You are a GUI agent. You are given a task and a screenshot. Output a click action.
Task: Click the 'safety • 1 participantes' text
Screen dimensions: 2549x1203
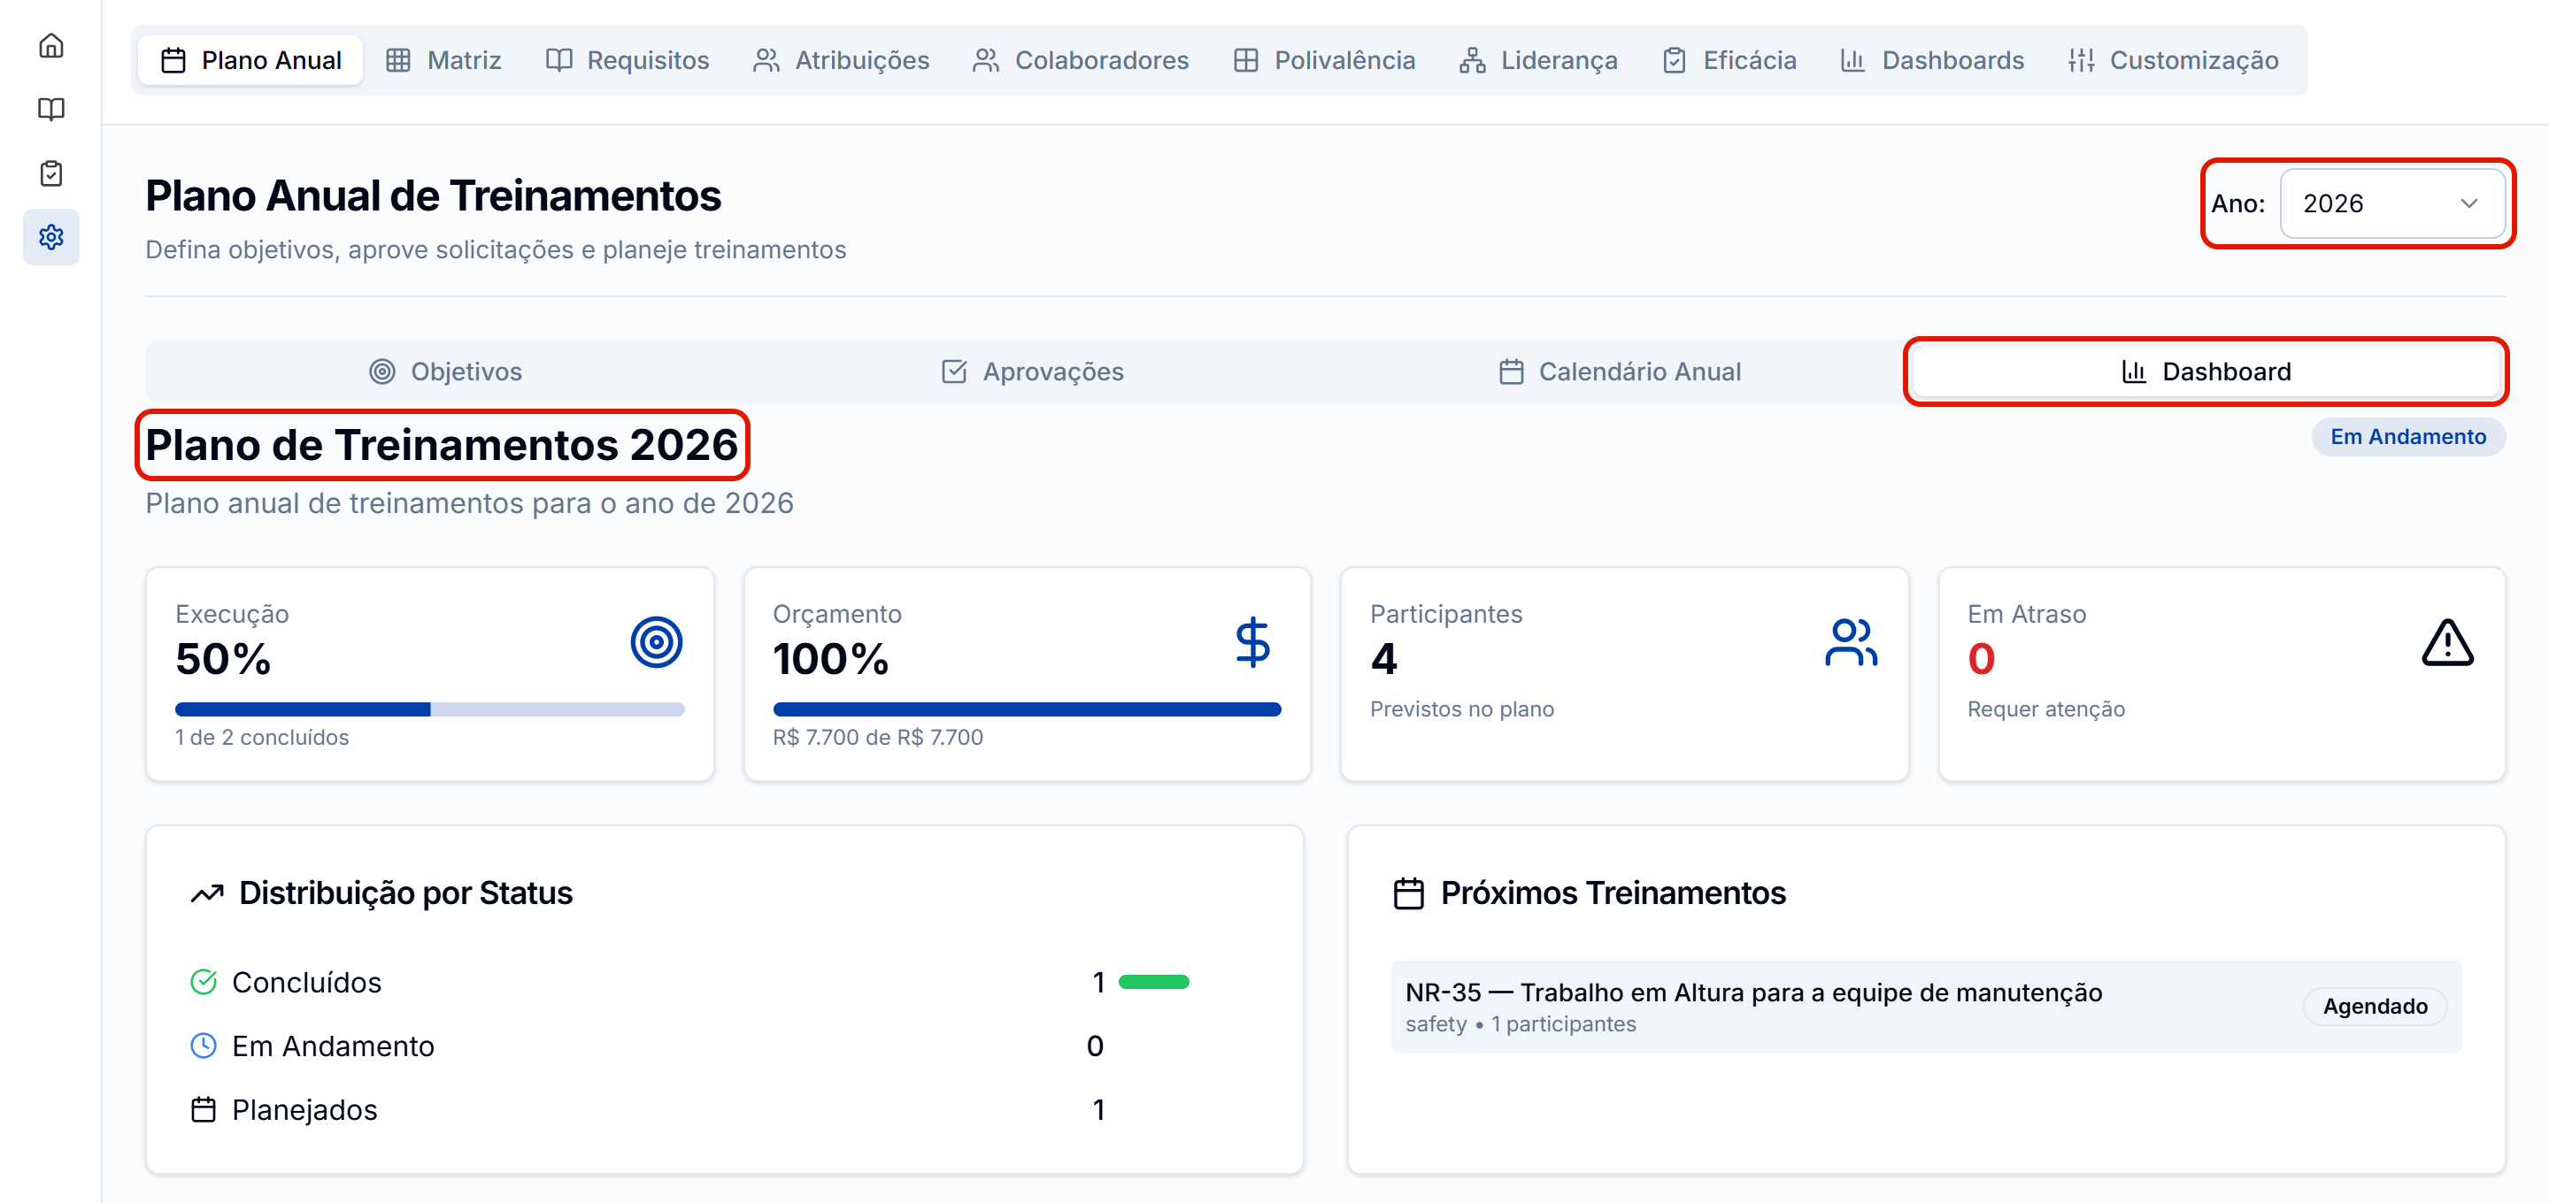pyautogui.click(x=1520, y=1024)
